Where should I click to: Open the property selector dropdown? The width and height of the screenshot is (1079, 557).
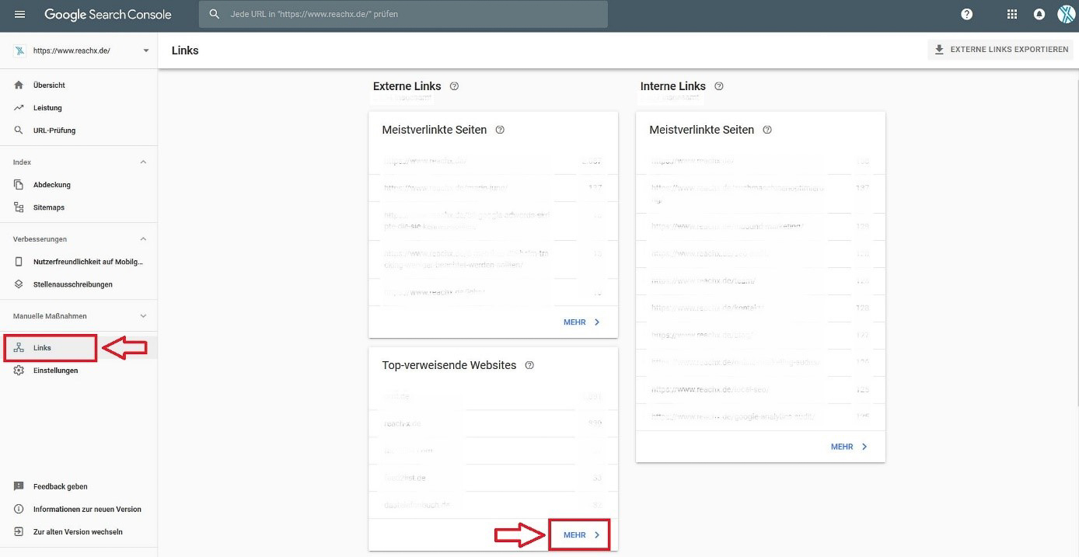[145, 51]
